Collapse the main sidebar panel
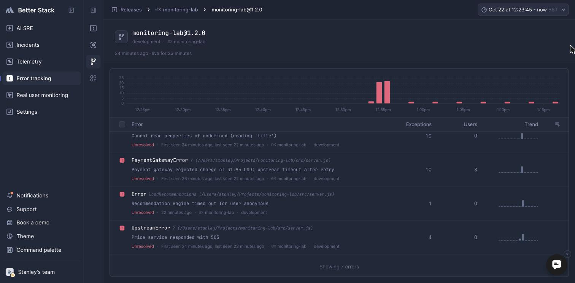Image resolution: width=575 pixels, height=283 pixels. tap(71, 10)
